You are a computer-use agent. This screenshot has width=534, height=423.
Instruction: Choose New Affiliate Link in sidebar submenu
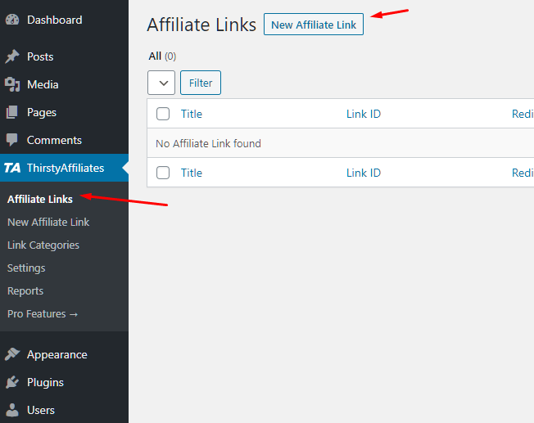tap(48, 223)
